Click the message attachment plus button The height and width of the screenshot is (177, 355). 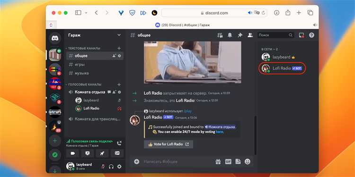pos(136,161)
